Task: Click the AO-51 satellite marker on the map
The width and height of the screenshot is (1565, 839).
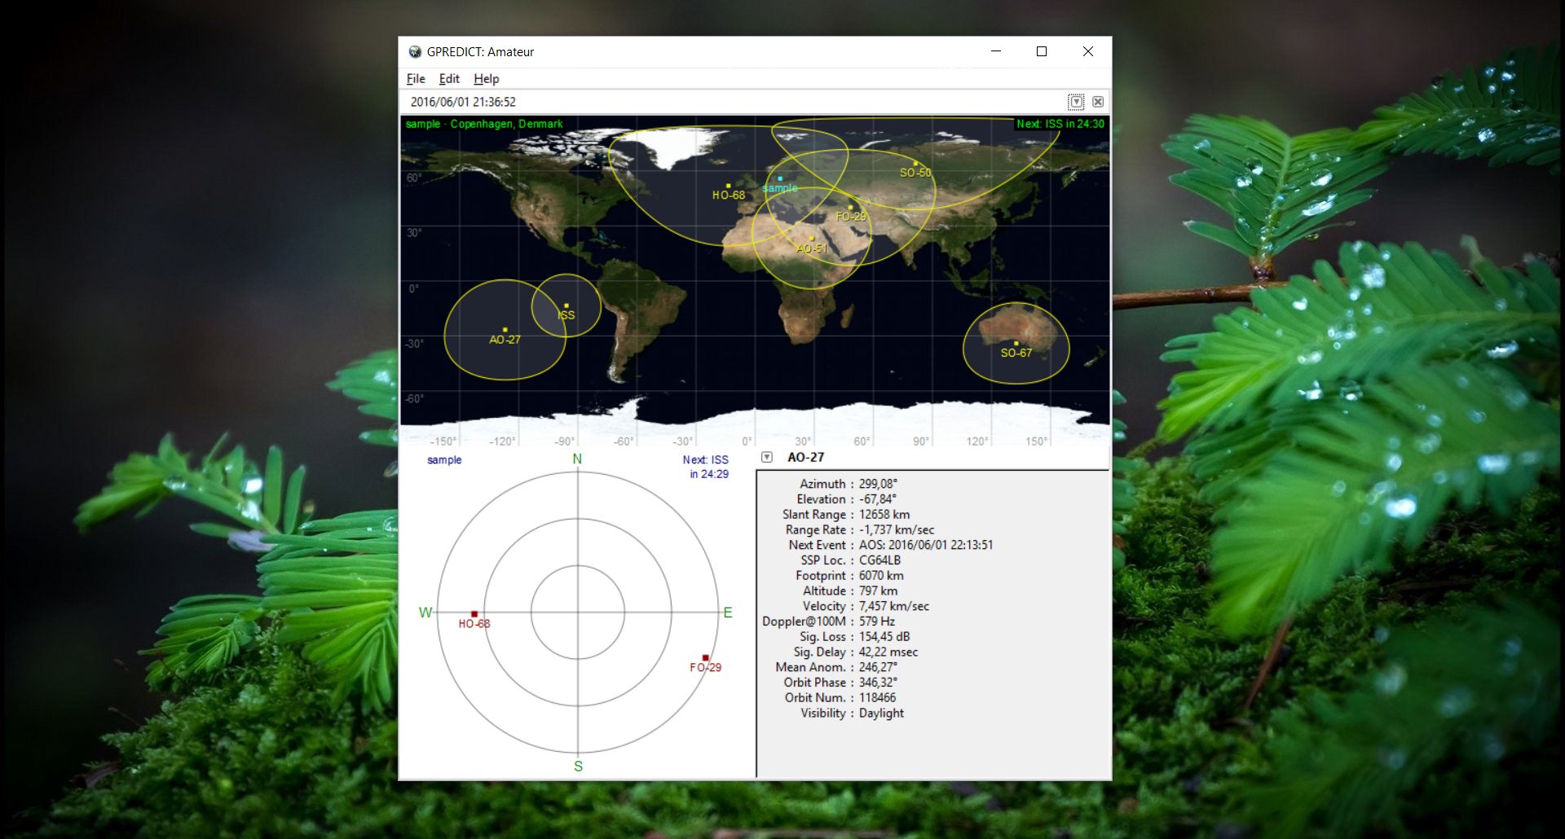Action: coord(811,237)
